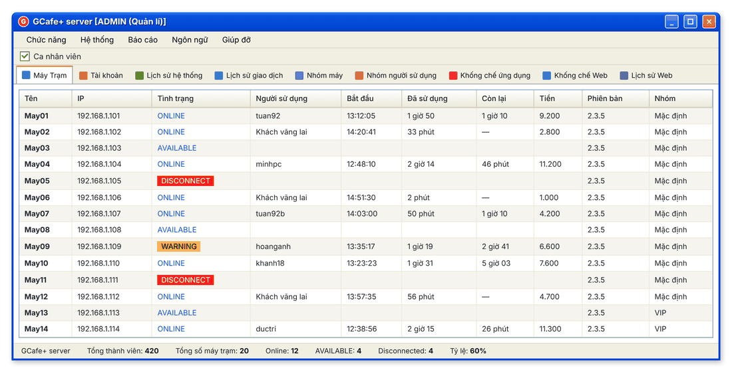Sort by the Tên column header
The width and height of the screenshot is (732, 372).
coord(45,98)
